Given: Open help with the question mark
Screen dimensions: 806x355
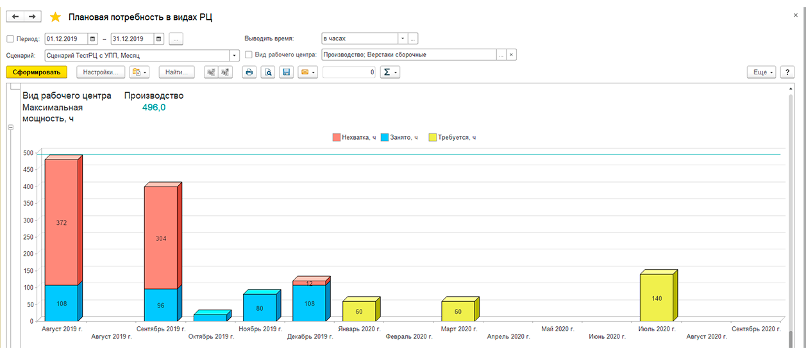Looking at the screenshot, I should tap(787, 72).
